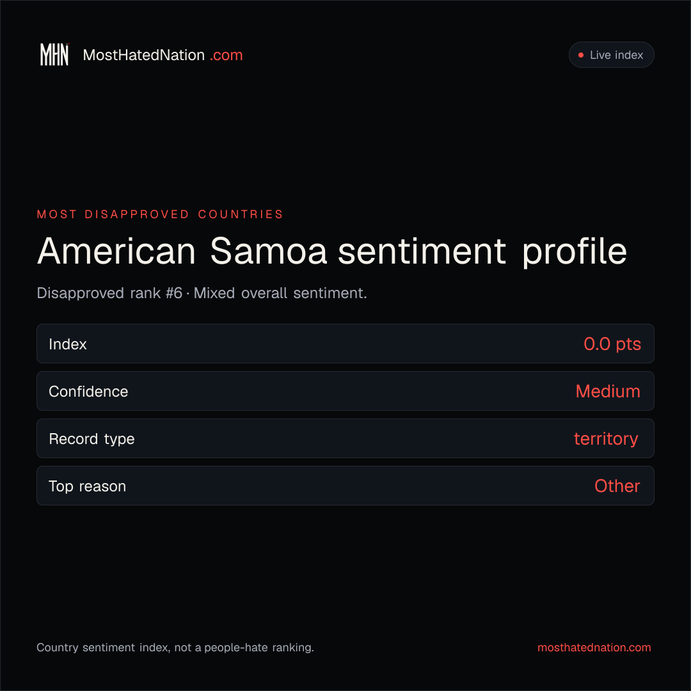Click the territory record type value

point(606,439)
